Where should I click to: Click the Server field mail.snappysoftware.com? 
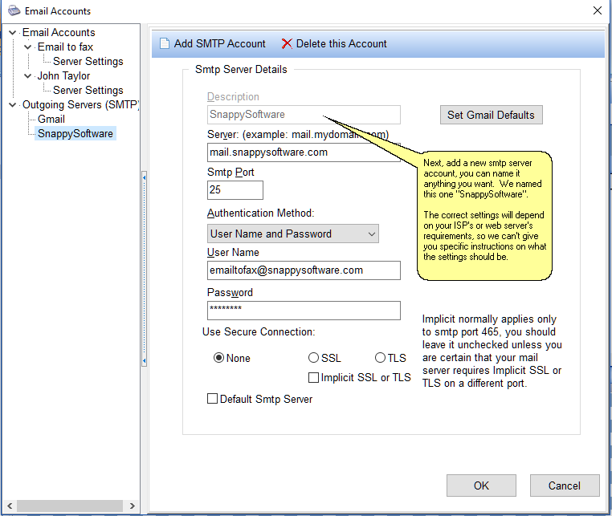click(304, 152)
